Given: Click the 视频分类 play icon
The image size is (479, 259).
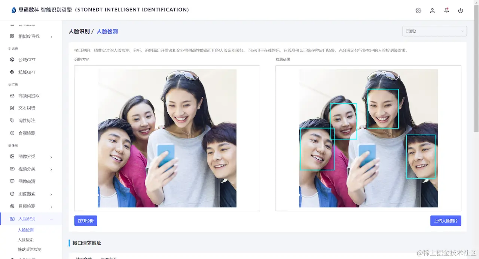Looking at the screenshot, I should click(12, 169).
